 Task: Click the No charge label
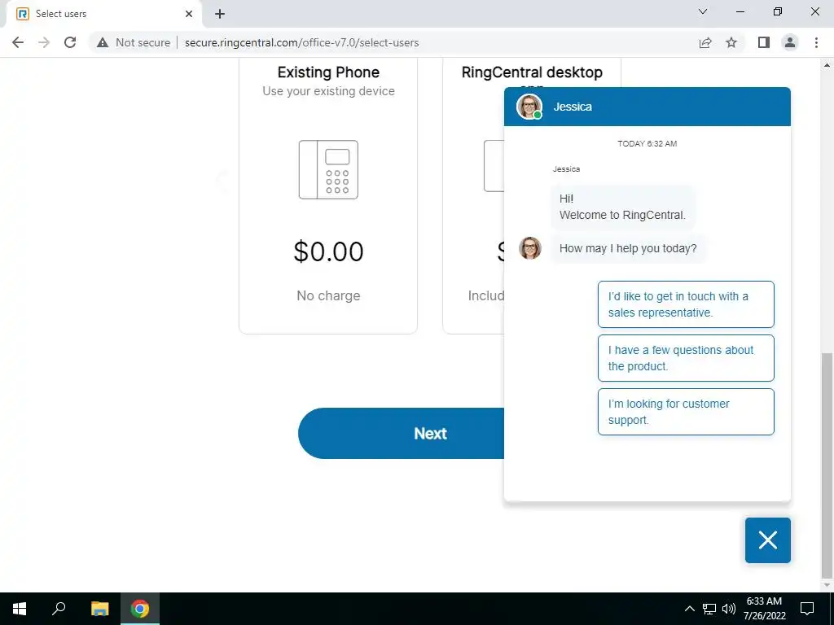[x=328, y=295]
